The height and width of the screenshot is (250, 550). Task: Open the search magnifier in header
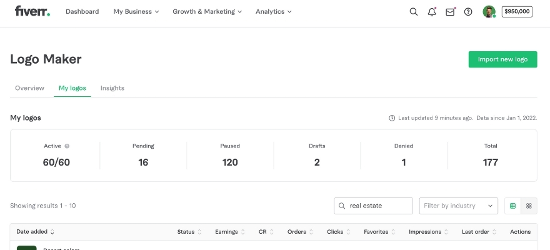414,12
